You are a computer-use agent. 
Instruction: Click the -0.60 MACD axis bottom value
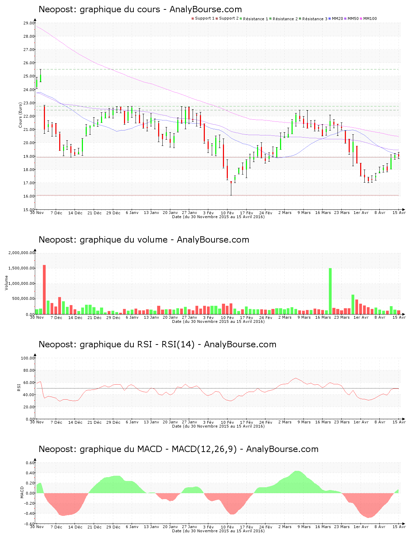tap(29, 524)
